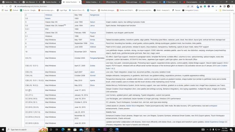This screenshot has height=132, width=235.
Task: Switch to the Channel playlists tab
Action: pyautogui.click(x=192, y=2)
